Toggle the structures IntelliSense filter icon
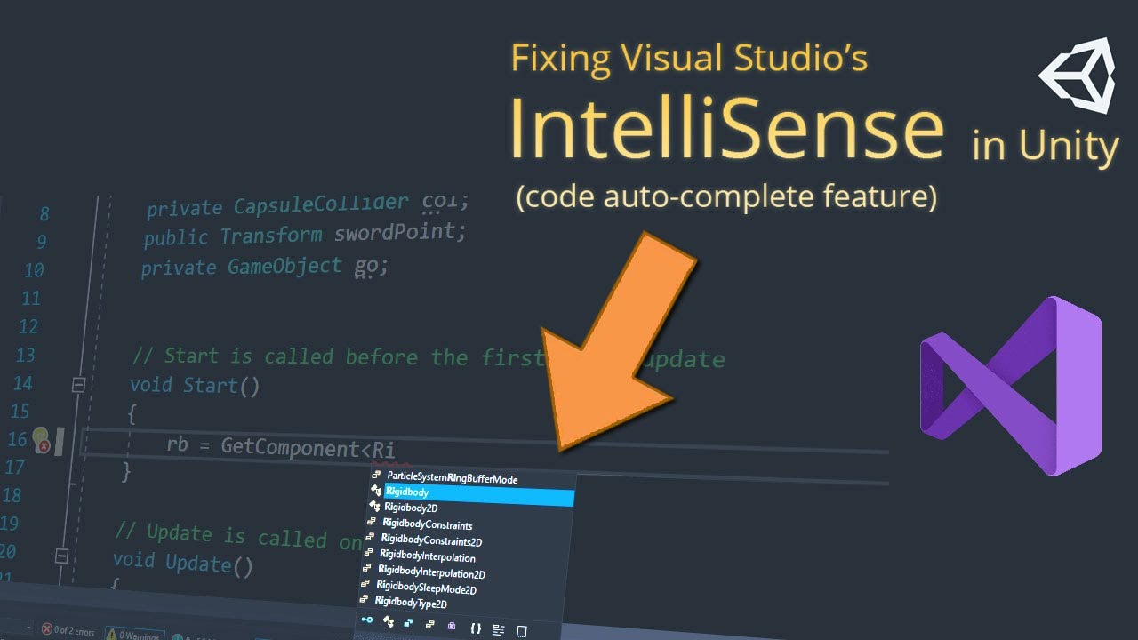Screen dimensions: 1138x640 [409, 623]
